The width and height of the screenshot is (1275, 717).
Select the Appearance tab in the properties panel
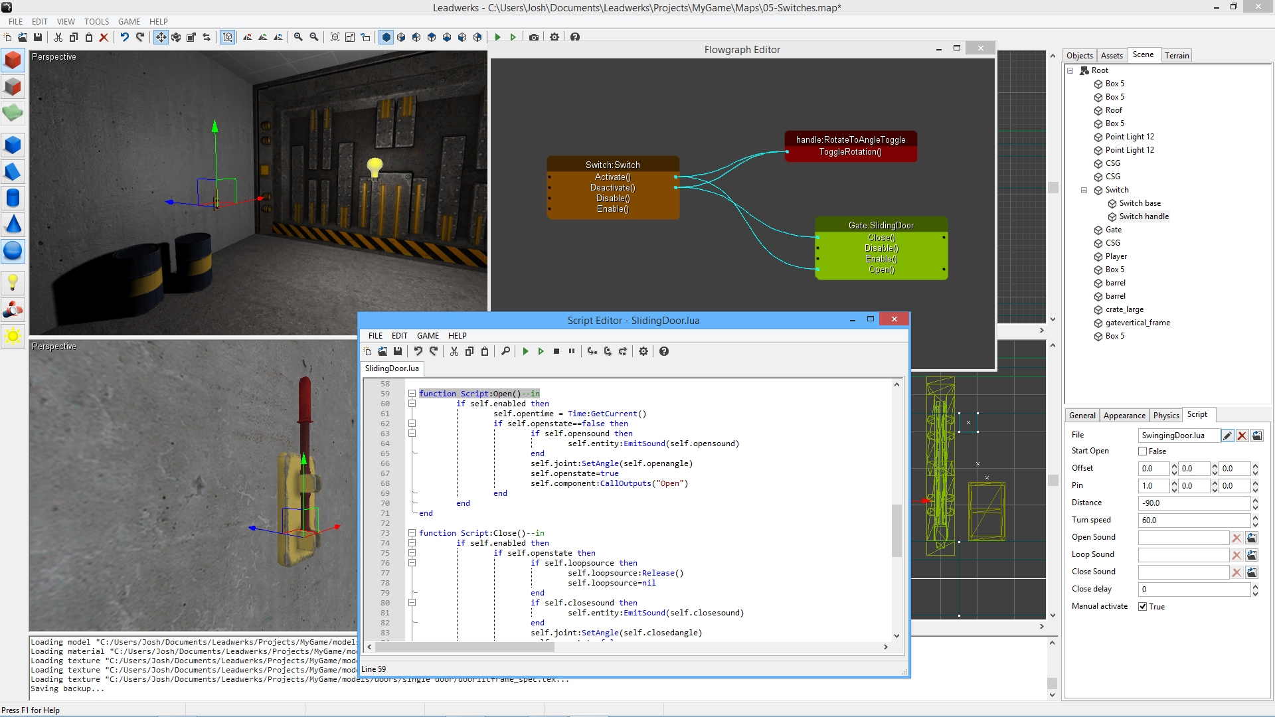tap(1124, 415)
